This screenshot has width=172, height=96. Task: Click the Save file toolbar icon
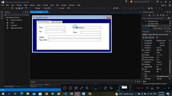[19, 8]
